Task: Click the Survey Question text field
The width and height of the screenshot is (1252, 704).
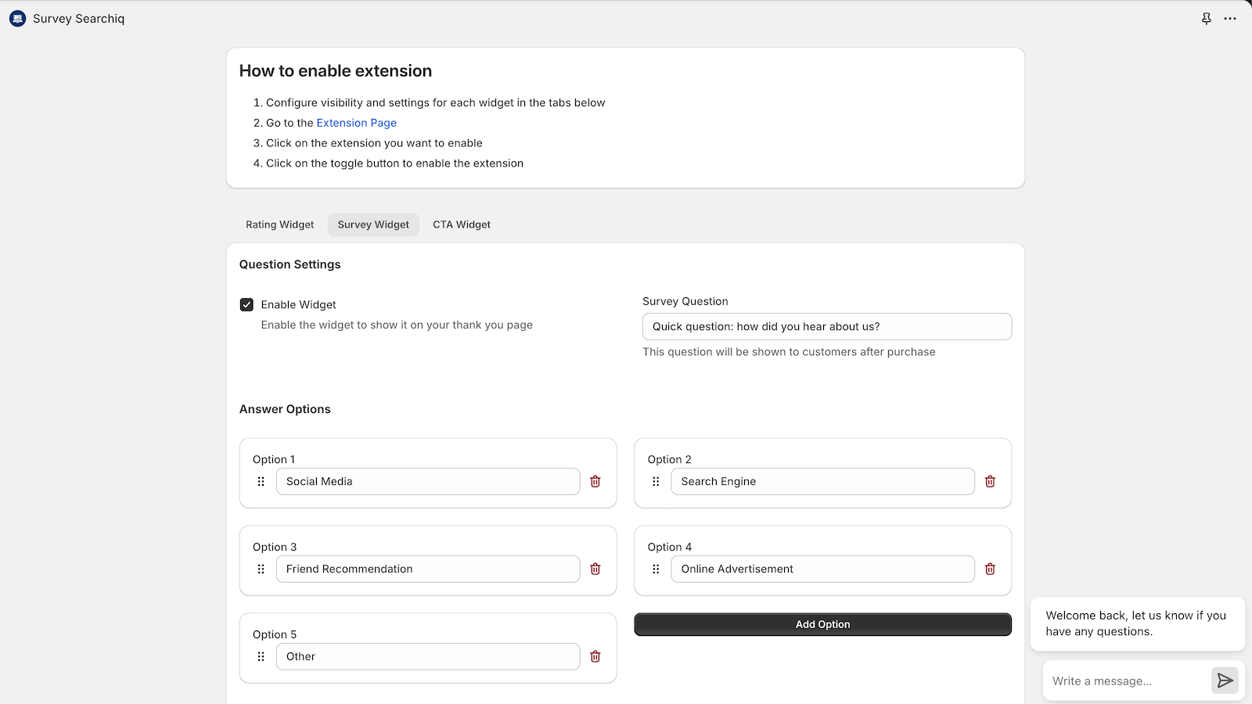Action: click(x=826, y=326)
